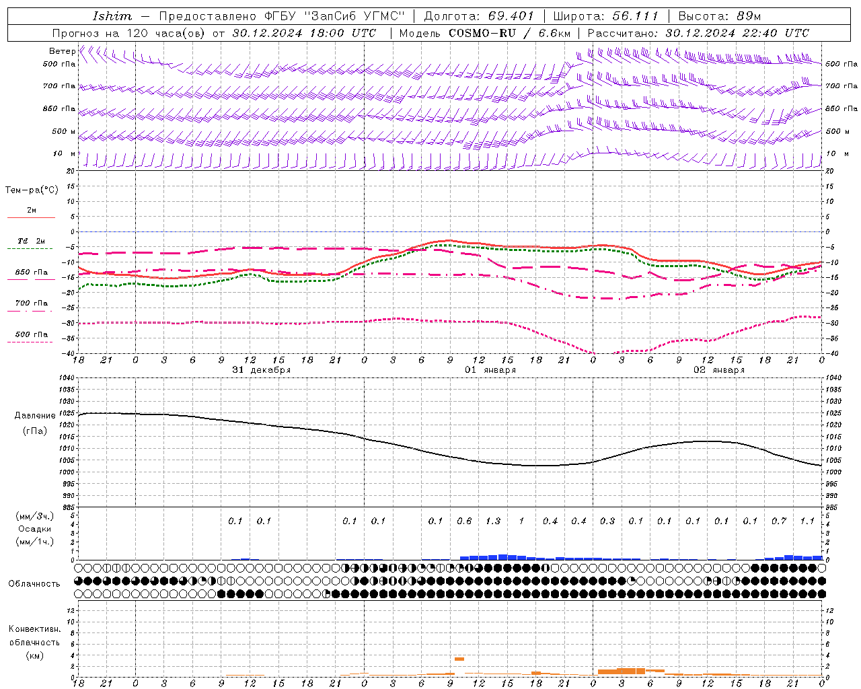This screenshot has width=861, height=689.
Task: Click the Тем-ра(°C) axis title
Action: click(32, 190)
